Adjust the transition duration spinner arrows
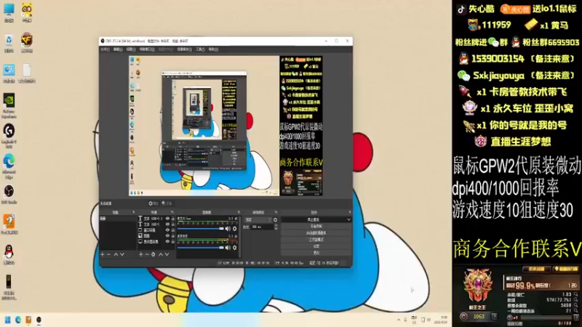 pyautogui.click(x=276, y=227)
